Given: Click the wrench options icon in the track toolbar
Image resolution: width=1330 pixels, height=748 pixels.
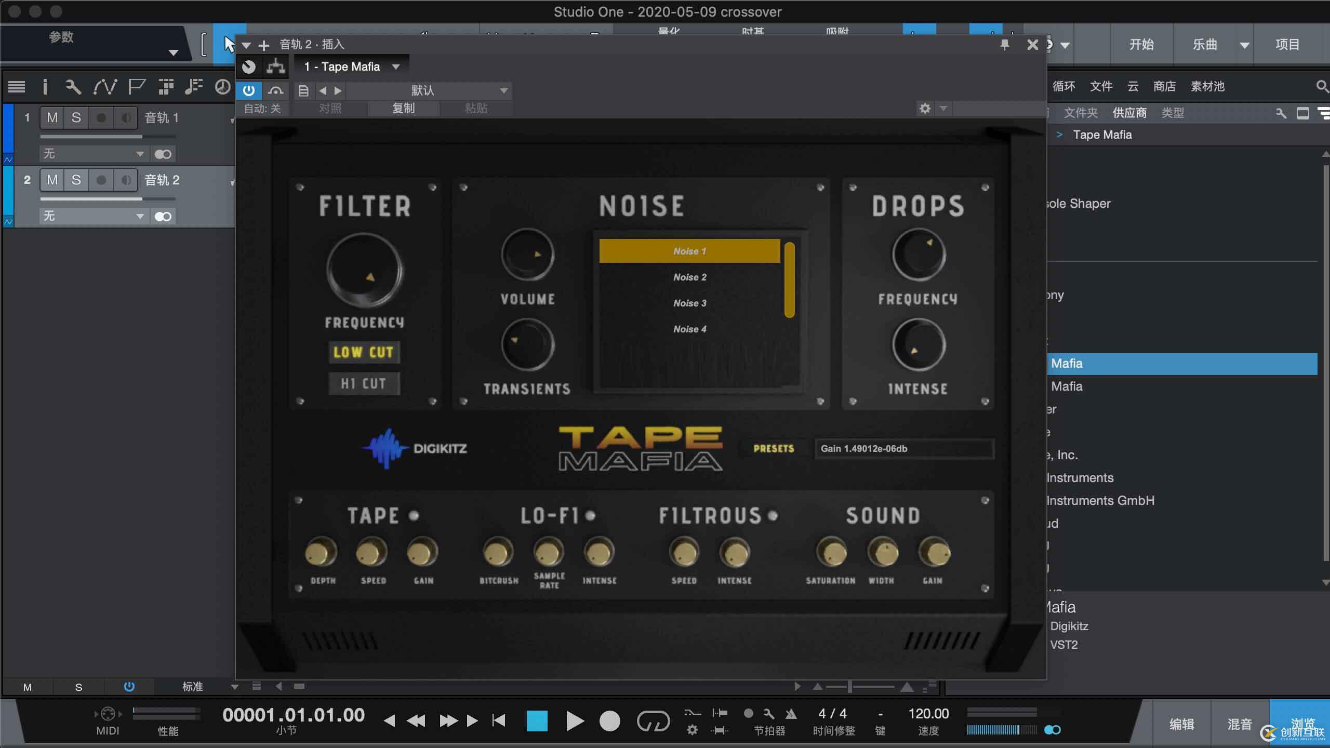Looking at the screenshot, I should pyautogui.click(x=73, y=87).
